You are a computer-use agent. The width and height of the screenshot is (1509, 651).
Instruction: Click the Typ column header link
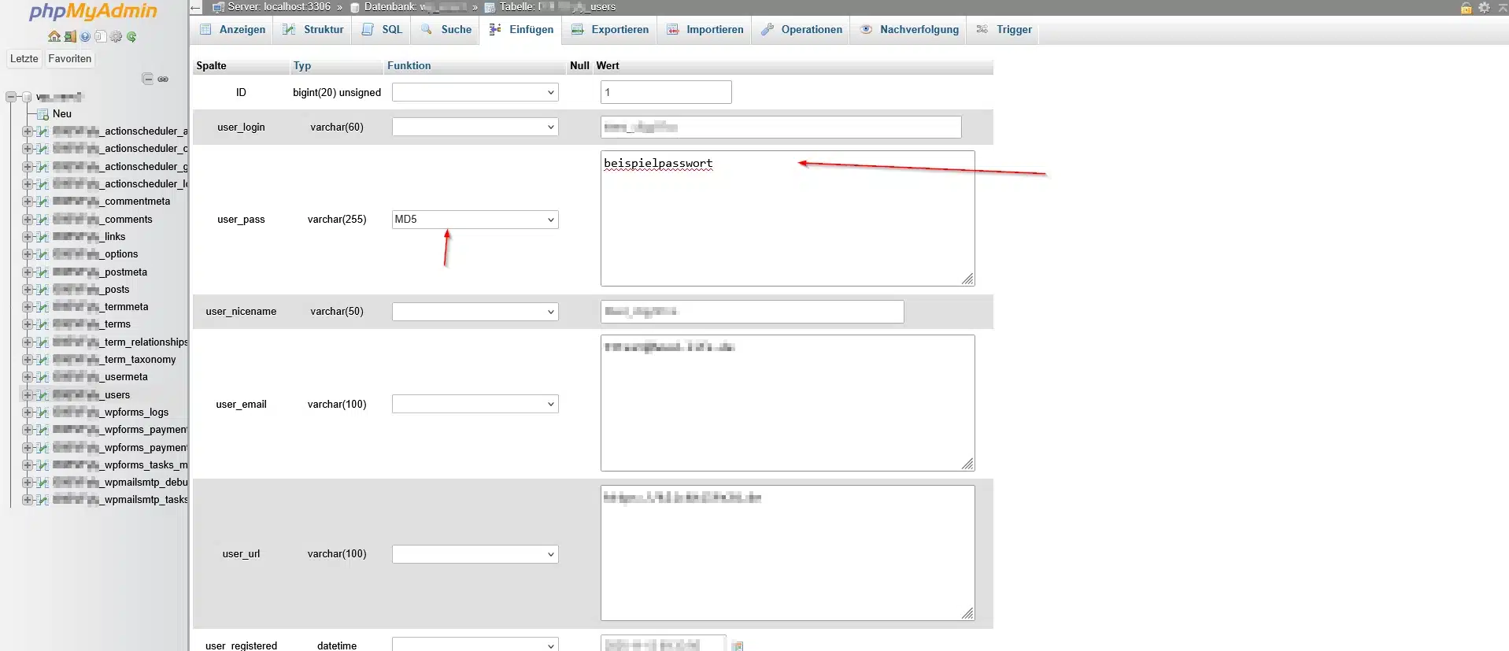(x=302, y=66)
